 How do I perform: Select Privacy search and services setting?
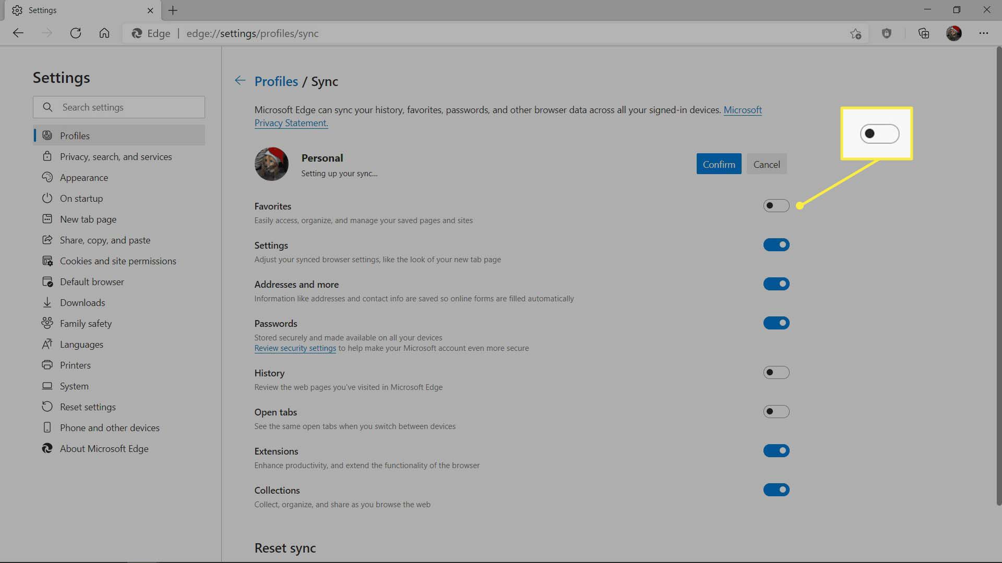point(116,156)
